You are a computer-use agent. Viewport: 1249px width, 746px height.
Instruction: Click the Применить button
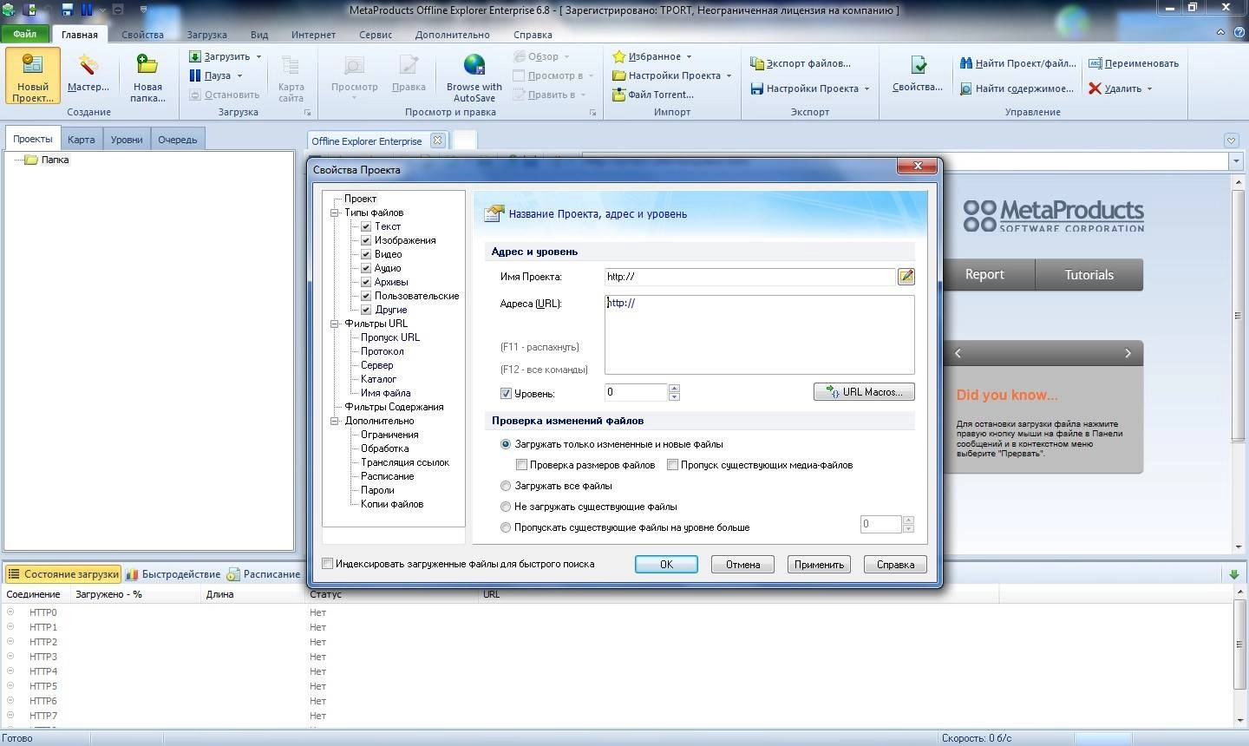(x=819, y=564)
